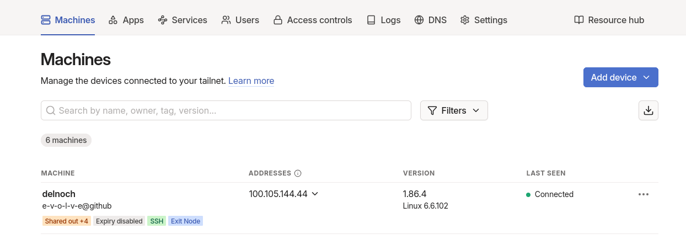Focus the machine search field

pyautogui.click(x=226, y=110)
